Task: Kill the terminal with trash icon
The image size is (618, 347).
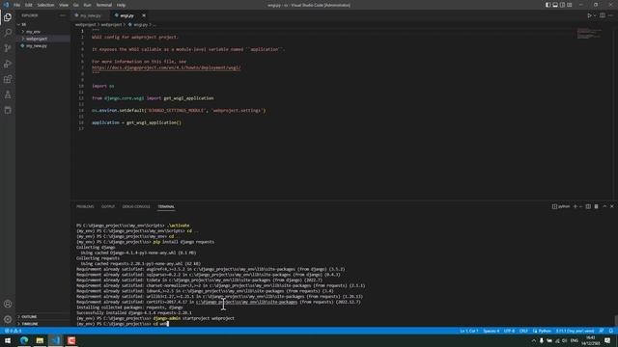Action: point(597,206)
